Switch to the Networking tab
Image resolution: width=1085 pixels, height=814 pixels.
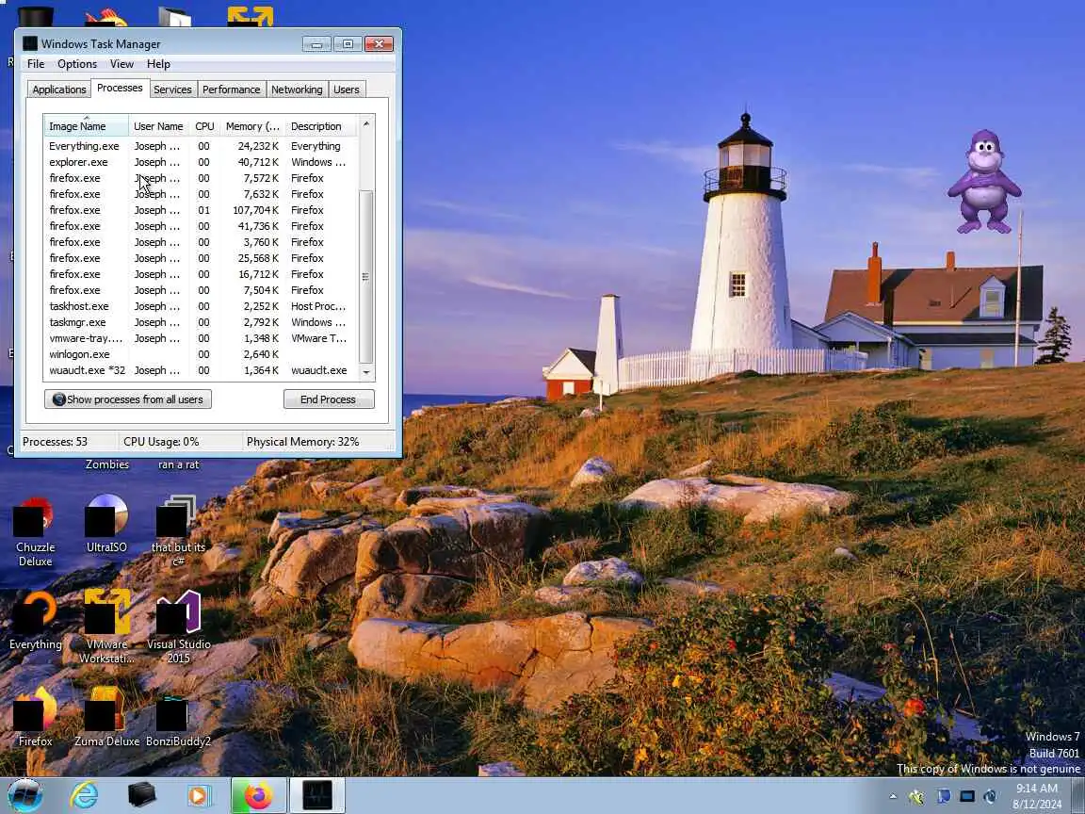(297, 90)
